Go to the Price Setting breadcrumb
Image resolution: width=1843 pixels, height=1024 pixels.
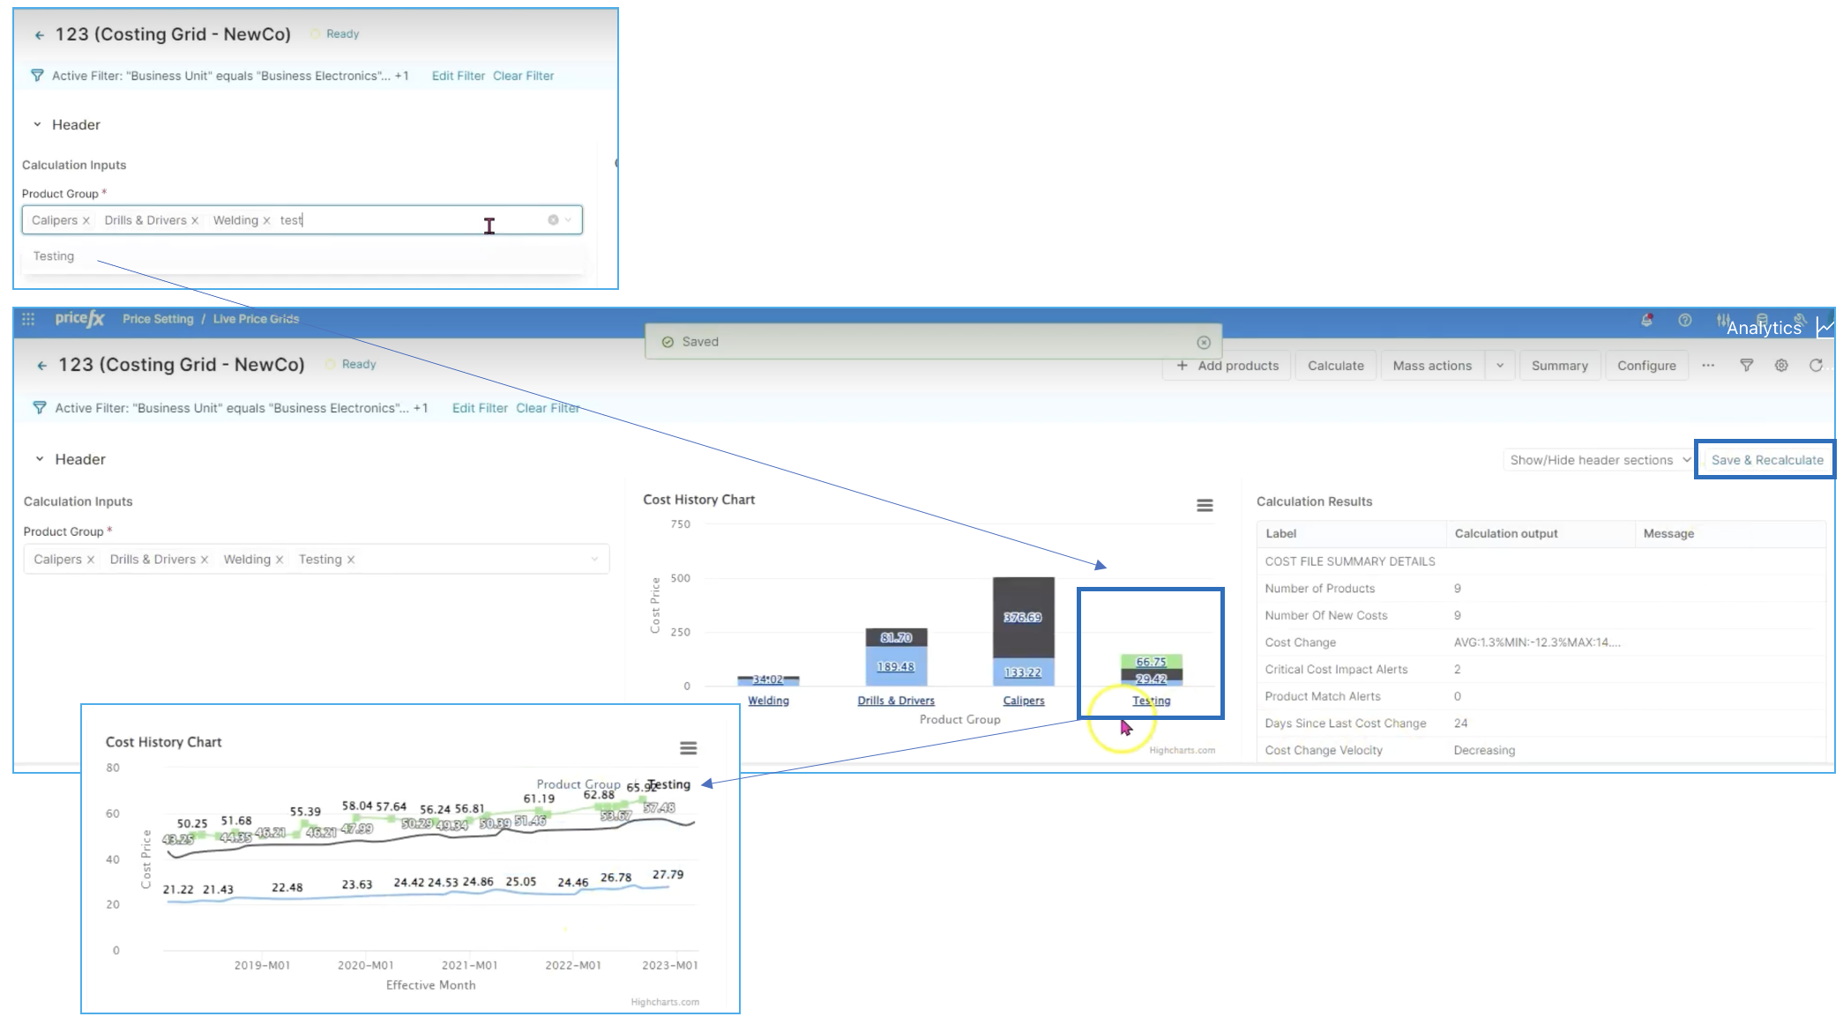tap(158, 319)
